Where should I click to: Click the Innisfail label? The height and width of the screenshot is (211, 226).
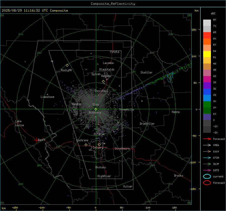coord(101,91)
